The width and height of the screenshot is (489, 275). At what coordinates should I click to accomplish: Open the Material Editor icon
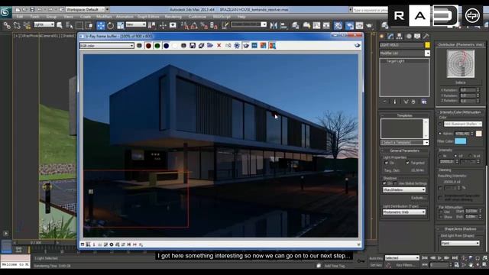[338, 25]
